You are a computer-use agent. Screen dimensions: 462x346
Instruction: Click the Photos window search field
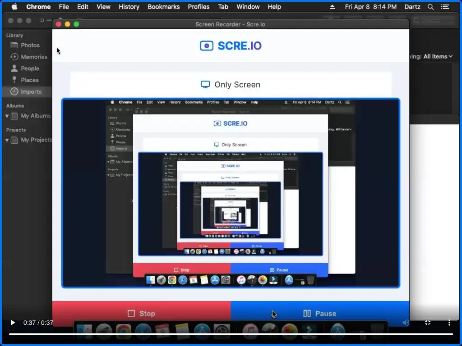[x=433, y=20]
